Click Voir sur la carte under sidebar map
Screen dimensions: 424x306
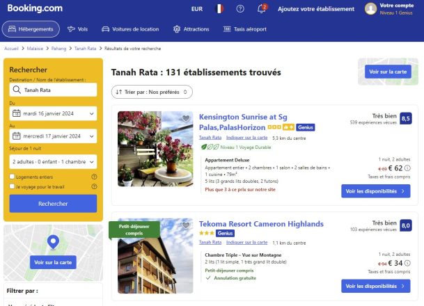pyautogui.click(x=53, y=262)
